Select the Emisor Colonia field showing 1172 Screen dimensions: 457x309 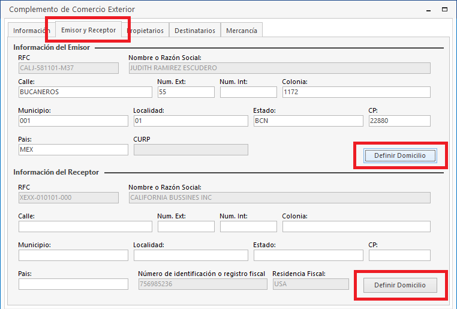pyautogui.click(x=356, y=92)
